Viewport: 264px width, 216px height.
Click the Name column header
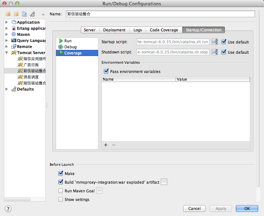(138, 79)
